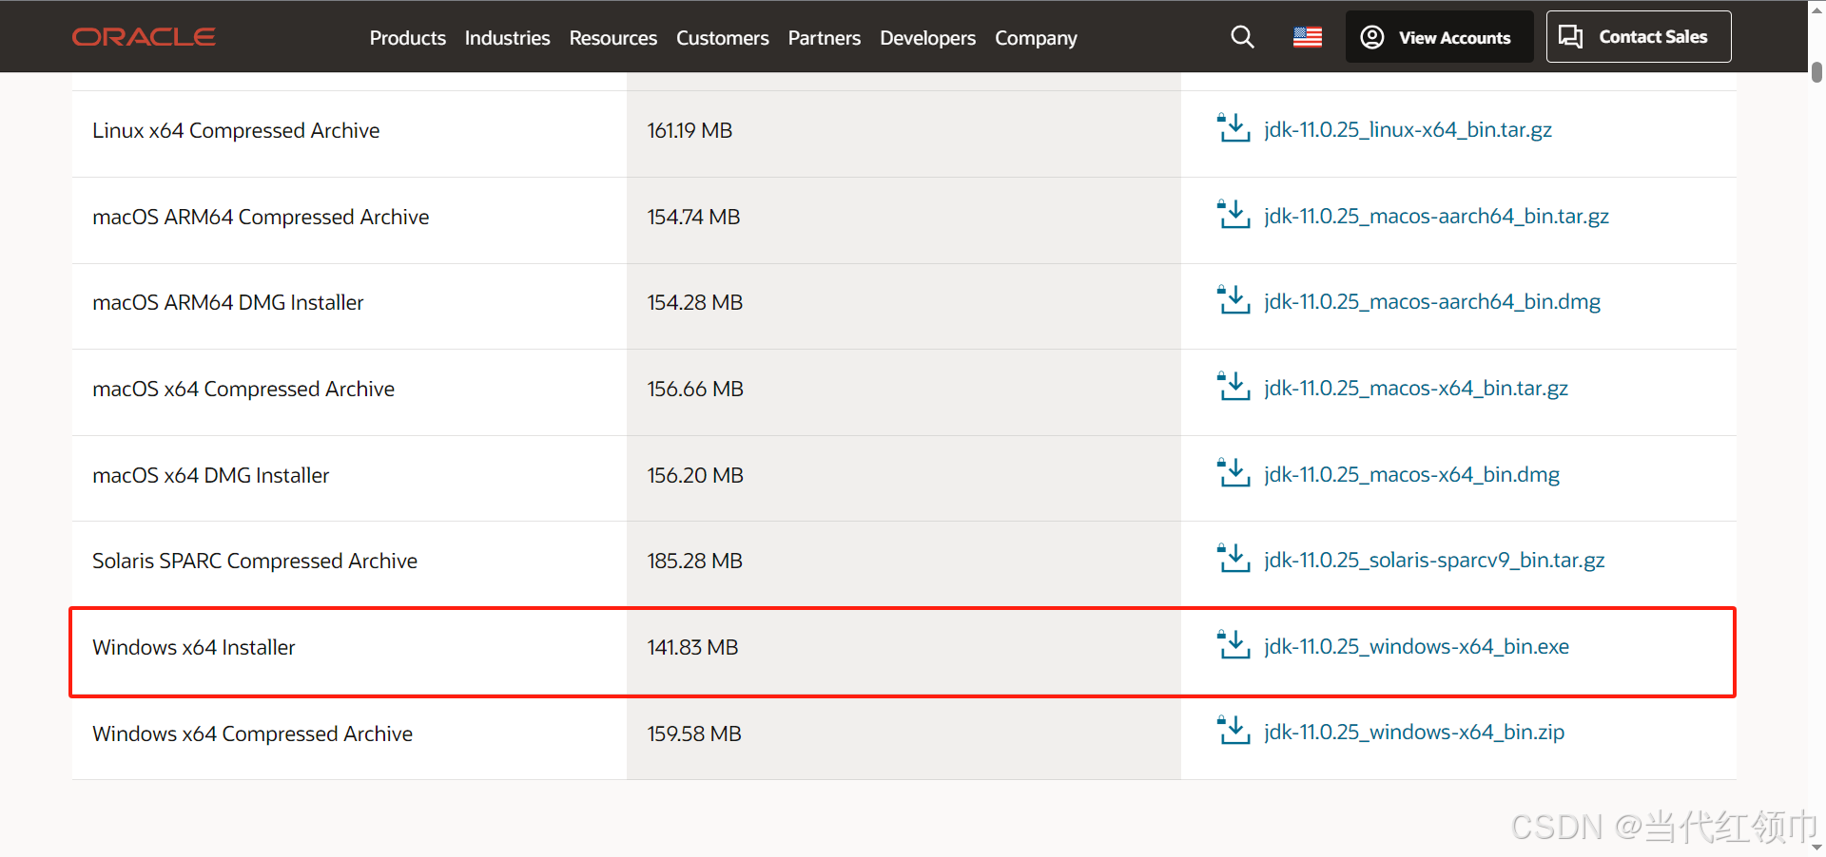Click the chat icon in Contact Sales
Image resolution: width=1826 pixels, height=857 pixels.
1571,37
